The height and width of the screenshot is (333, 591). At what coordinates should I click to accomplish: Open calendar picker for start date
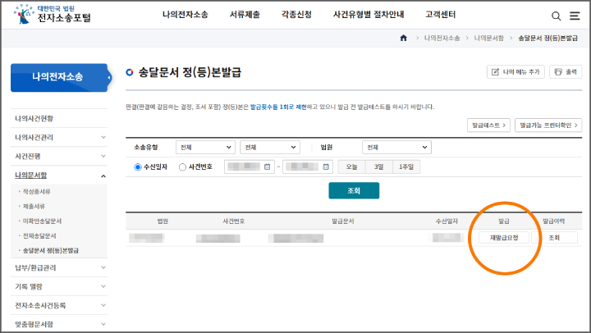[268, 166]
